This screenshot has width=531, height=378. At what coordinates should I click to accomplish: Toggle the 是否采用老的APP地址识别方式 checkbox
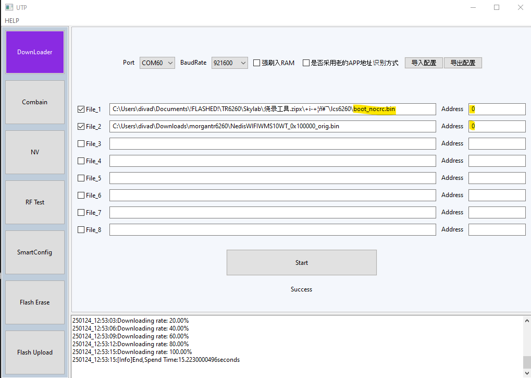point(306,63)
